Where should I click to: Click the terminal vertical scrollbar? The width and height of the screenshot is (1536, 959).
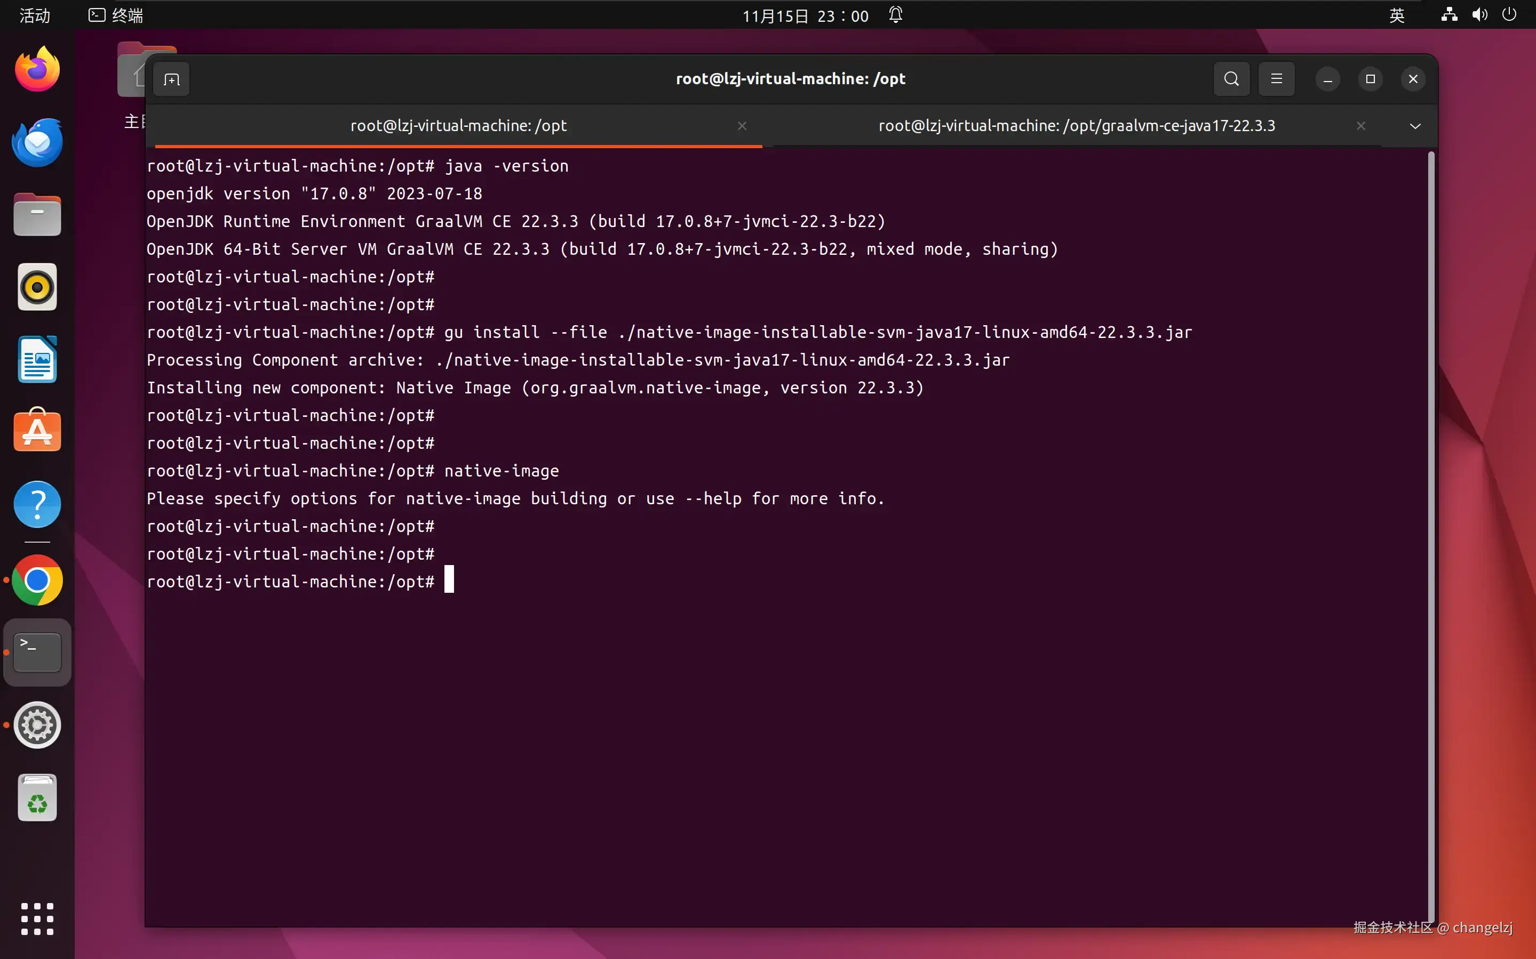coord(1431,533)
